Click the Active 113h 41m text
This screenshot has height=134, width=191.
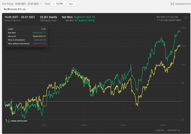tap(13, 20)
